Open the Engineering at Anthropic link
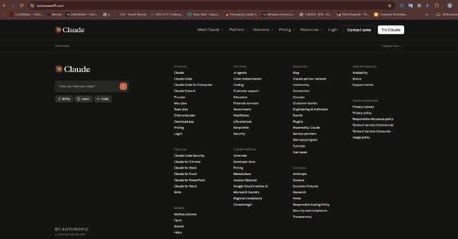 tap(310, 109)
